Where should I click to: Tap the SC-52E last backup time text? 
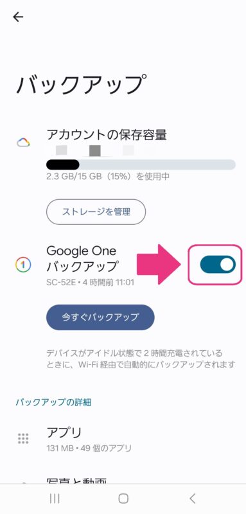(90, 282)
